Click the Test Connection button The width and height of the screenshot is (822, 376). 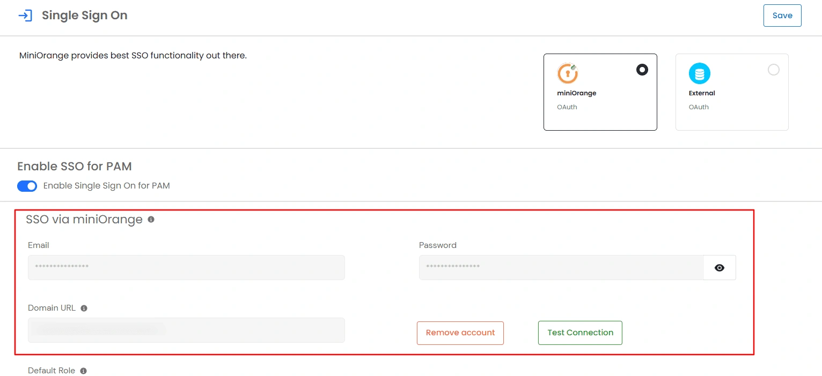pos(580,333)
